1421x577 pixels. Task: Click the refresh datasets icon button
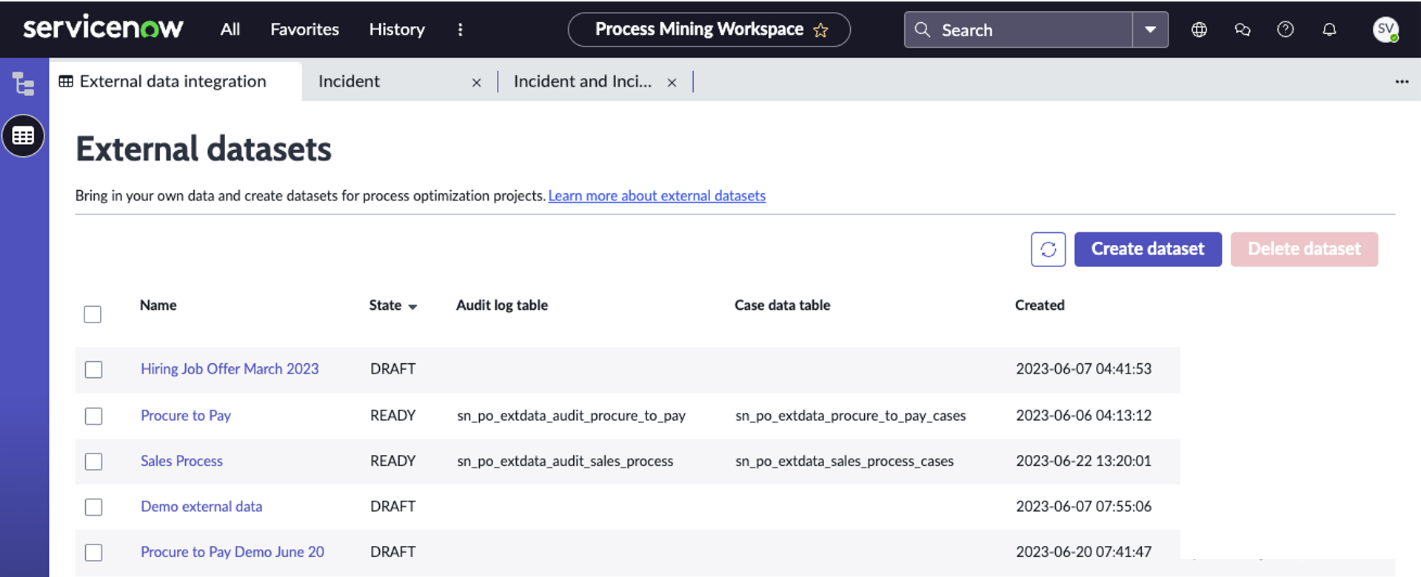click(1048, 249)
